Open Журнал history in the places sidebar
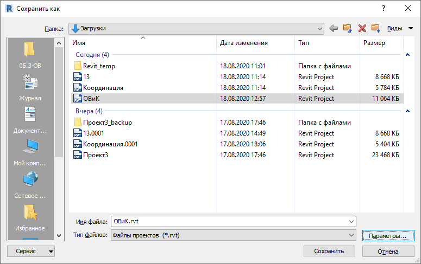421x264 pixels. [30, 88]
